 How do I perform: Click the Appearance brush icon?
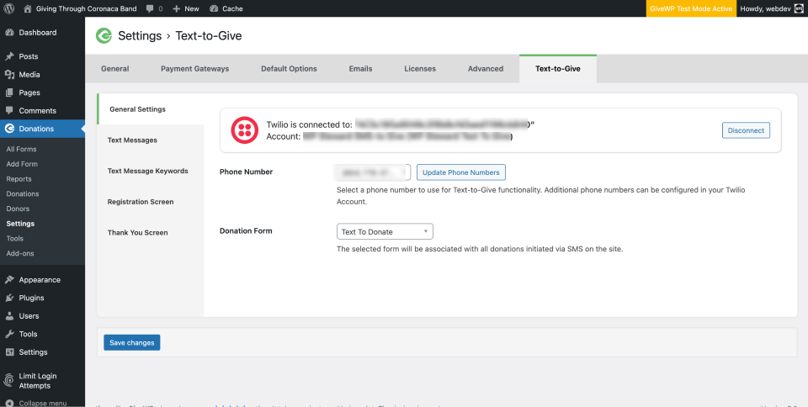pyautogui.click(x=9, y=280)
